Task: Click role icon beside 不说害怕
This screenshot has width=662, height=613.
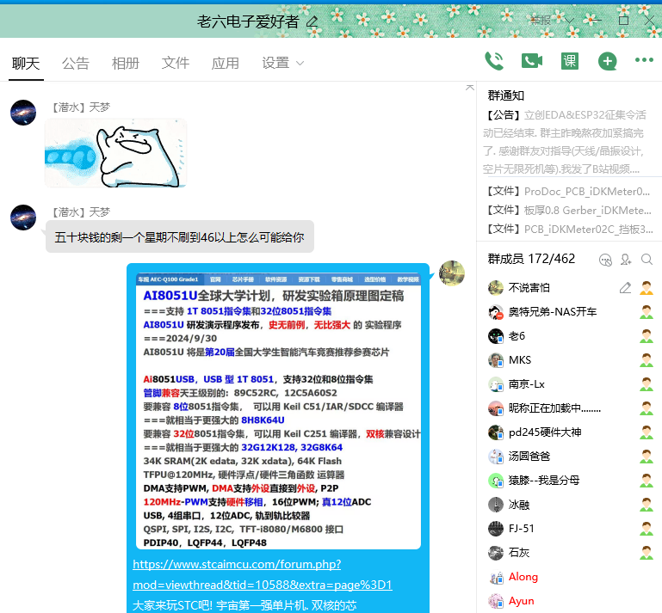Action: [647, 288]
